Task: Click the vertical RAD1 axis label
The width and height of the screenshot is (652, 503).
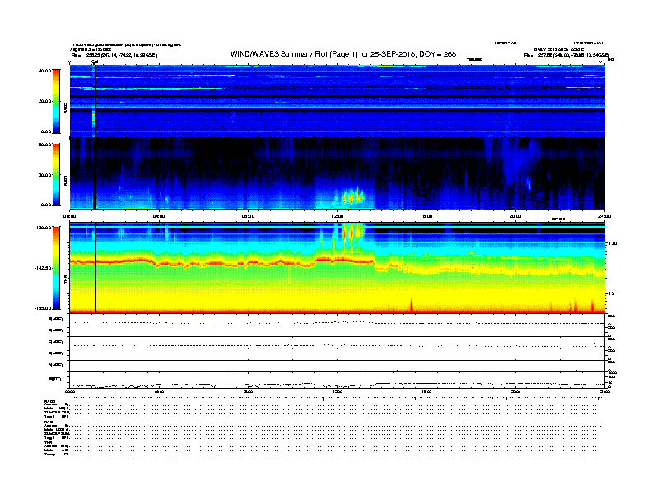Action: click(x=66, y=180)
